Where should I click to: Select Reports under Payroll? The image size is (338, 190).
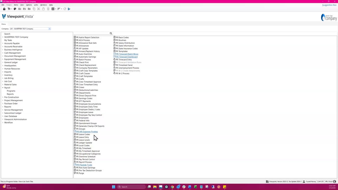[x=10, y=94]
